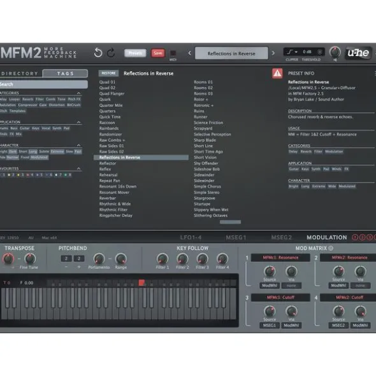Open slot 1 ModWhl source dropdown
Screen dimensions: 376x376
tap(270, 286)
